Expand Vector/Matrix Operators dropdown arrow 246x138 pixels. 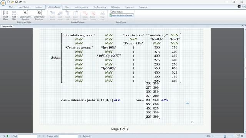(31, 18)
